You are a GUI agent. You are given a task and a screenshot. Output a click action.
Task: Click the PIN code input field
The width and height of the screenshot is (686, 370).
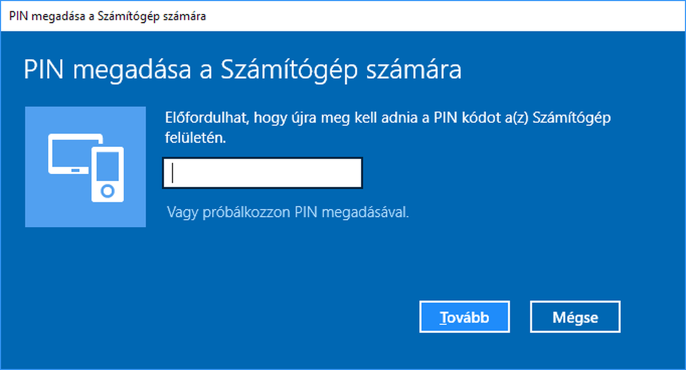pyautogui.click(x=262, y=173)
